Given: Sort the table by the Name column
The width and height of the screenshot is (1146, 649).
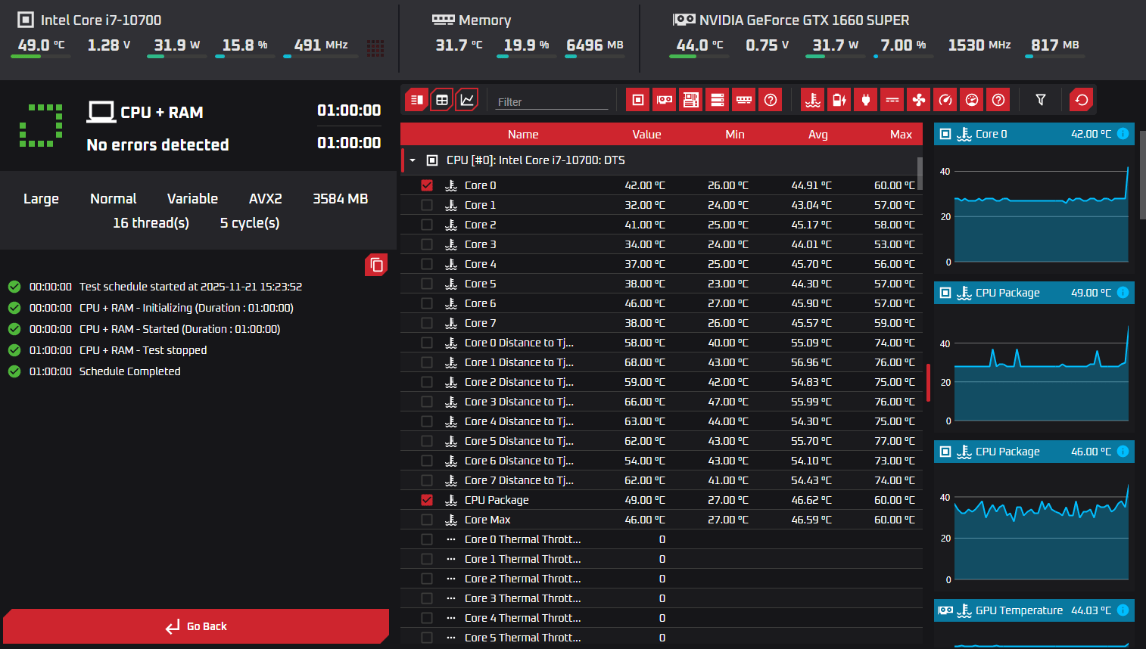Looking at the screenshot, I should pos(523,135).
